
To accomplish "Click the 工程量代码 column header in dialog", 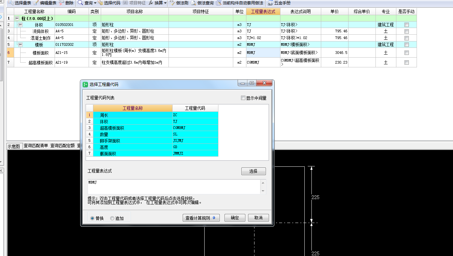I will click(x=195, y=108).
